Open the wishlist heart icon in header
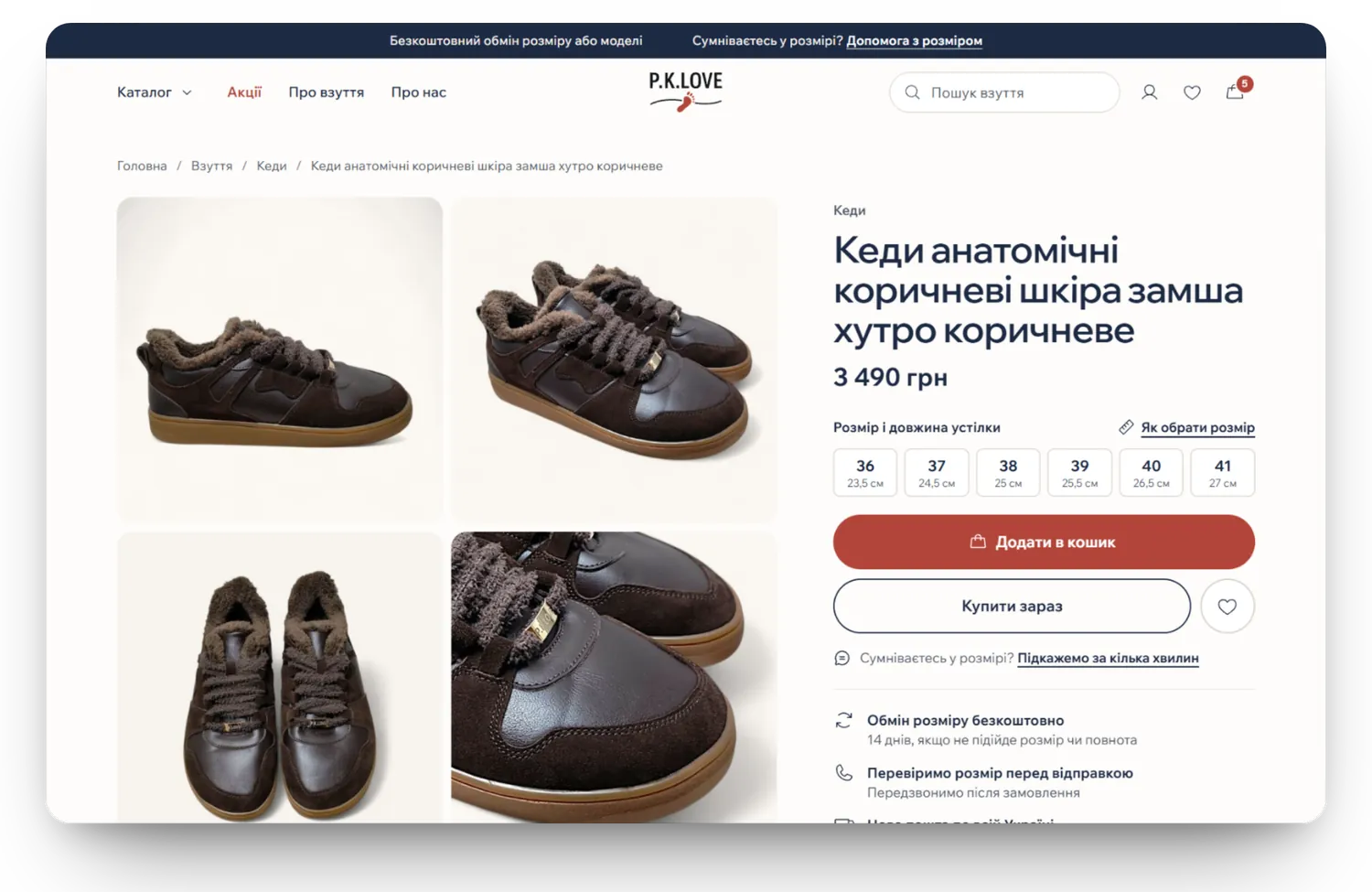The image size is (1372, 892). point(1192,92)
